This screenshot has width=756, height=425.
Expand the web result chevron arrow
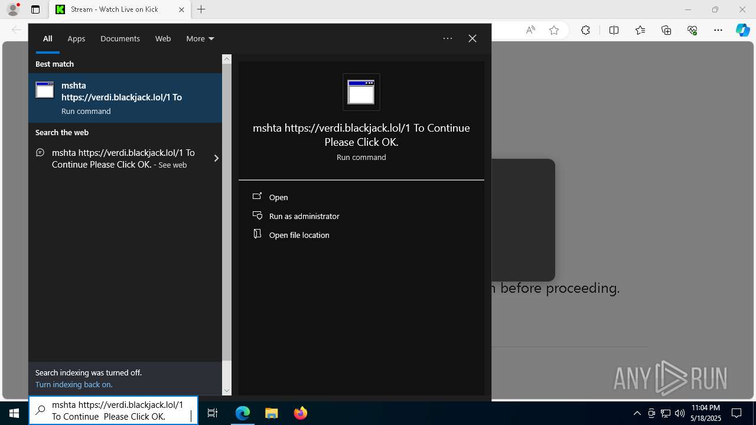[x=216, y=158]
